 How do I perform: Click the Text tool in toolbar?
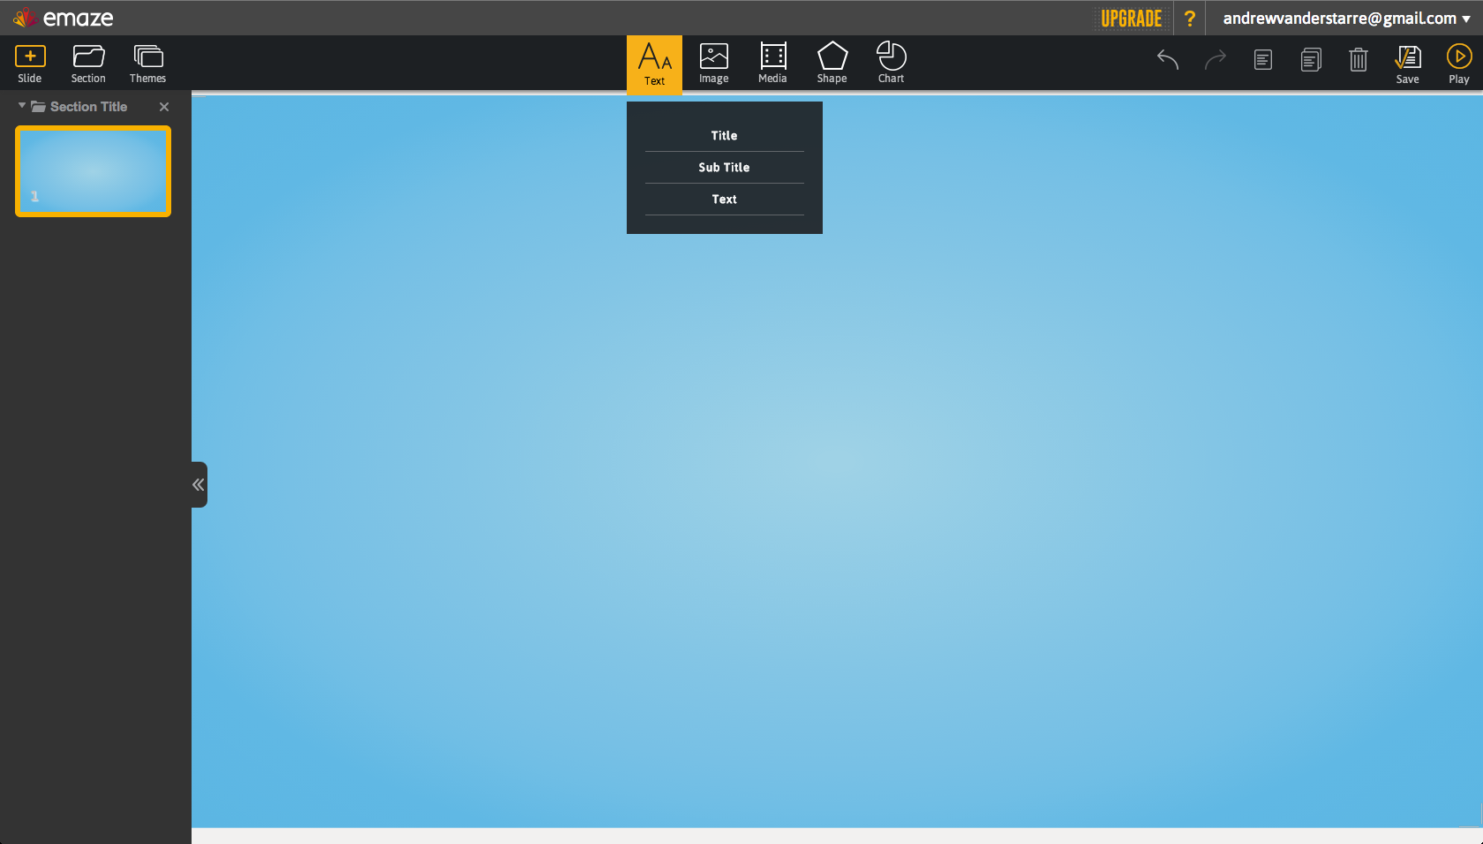pos(654,64)
